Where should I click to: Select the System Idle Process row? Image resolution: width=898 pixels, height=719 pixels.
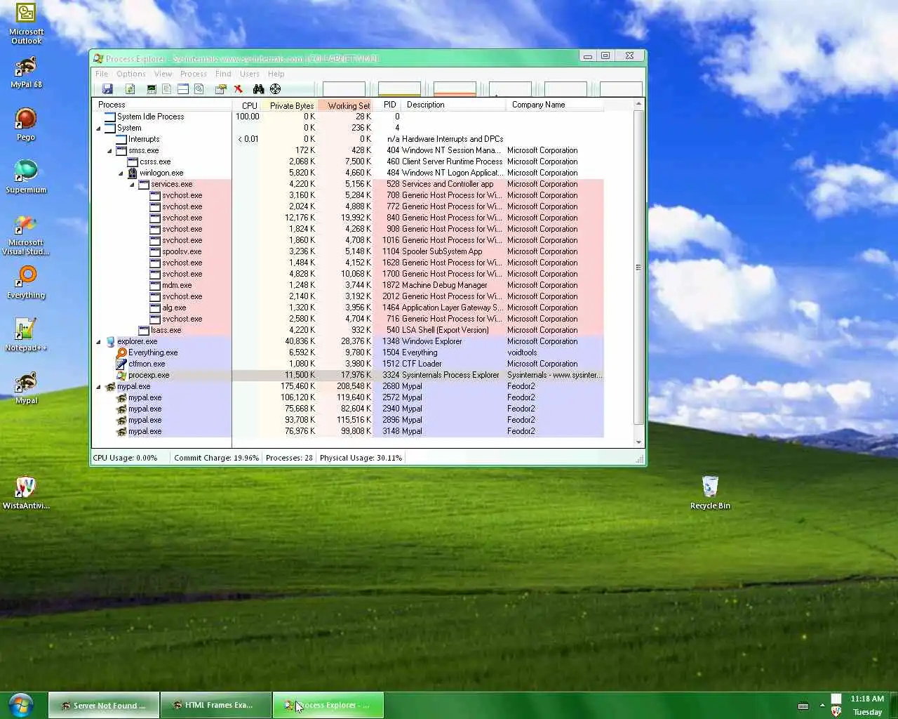(347, 117)
